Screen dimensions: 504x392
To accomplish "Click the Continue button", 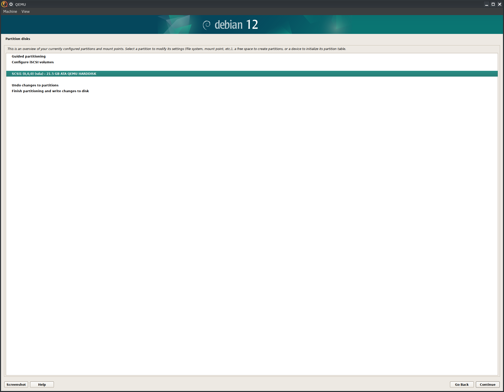I will point(487,384).
